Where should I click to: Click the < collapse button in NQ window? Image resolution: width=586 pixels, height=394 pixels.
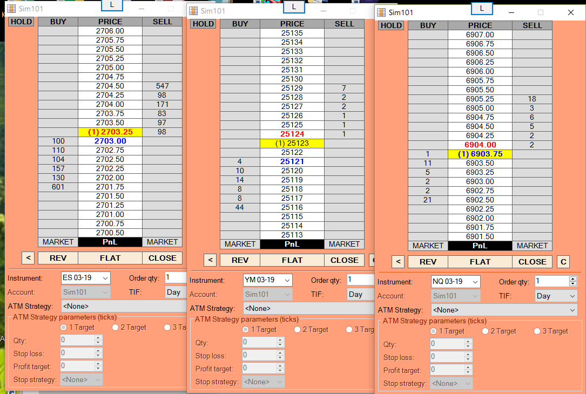(399, 262)
